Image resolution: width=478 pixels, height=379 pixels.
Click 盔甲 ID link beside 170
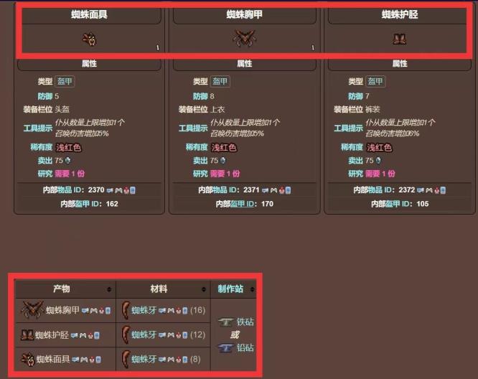click(243, 204)
